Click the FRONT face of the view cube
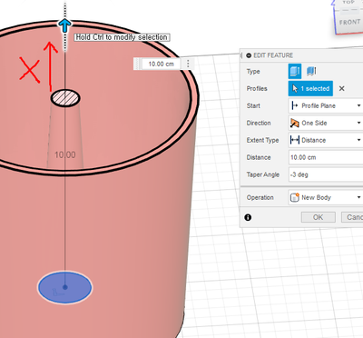The height and width of the screenshot is (338, 363). coord(349,23)
